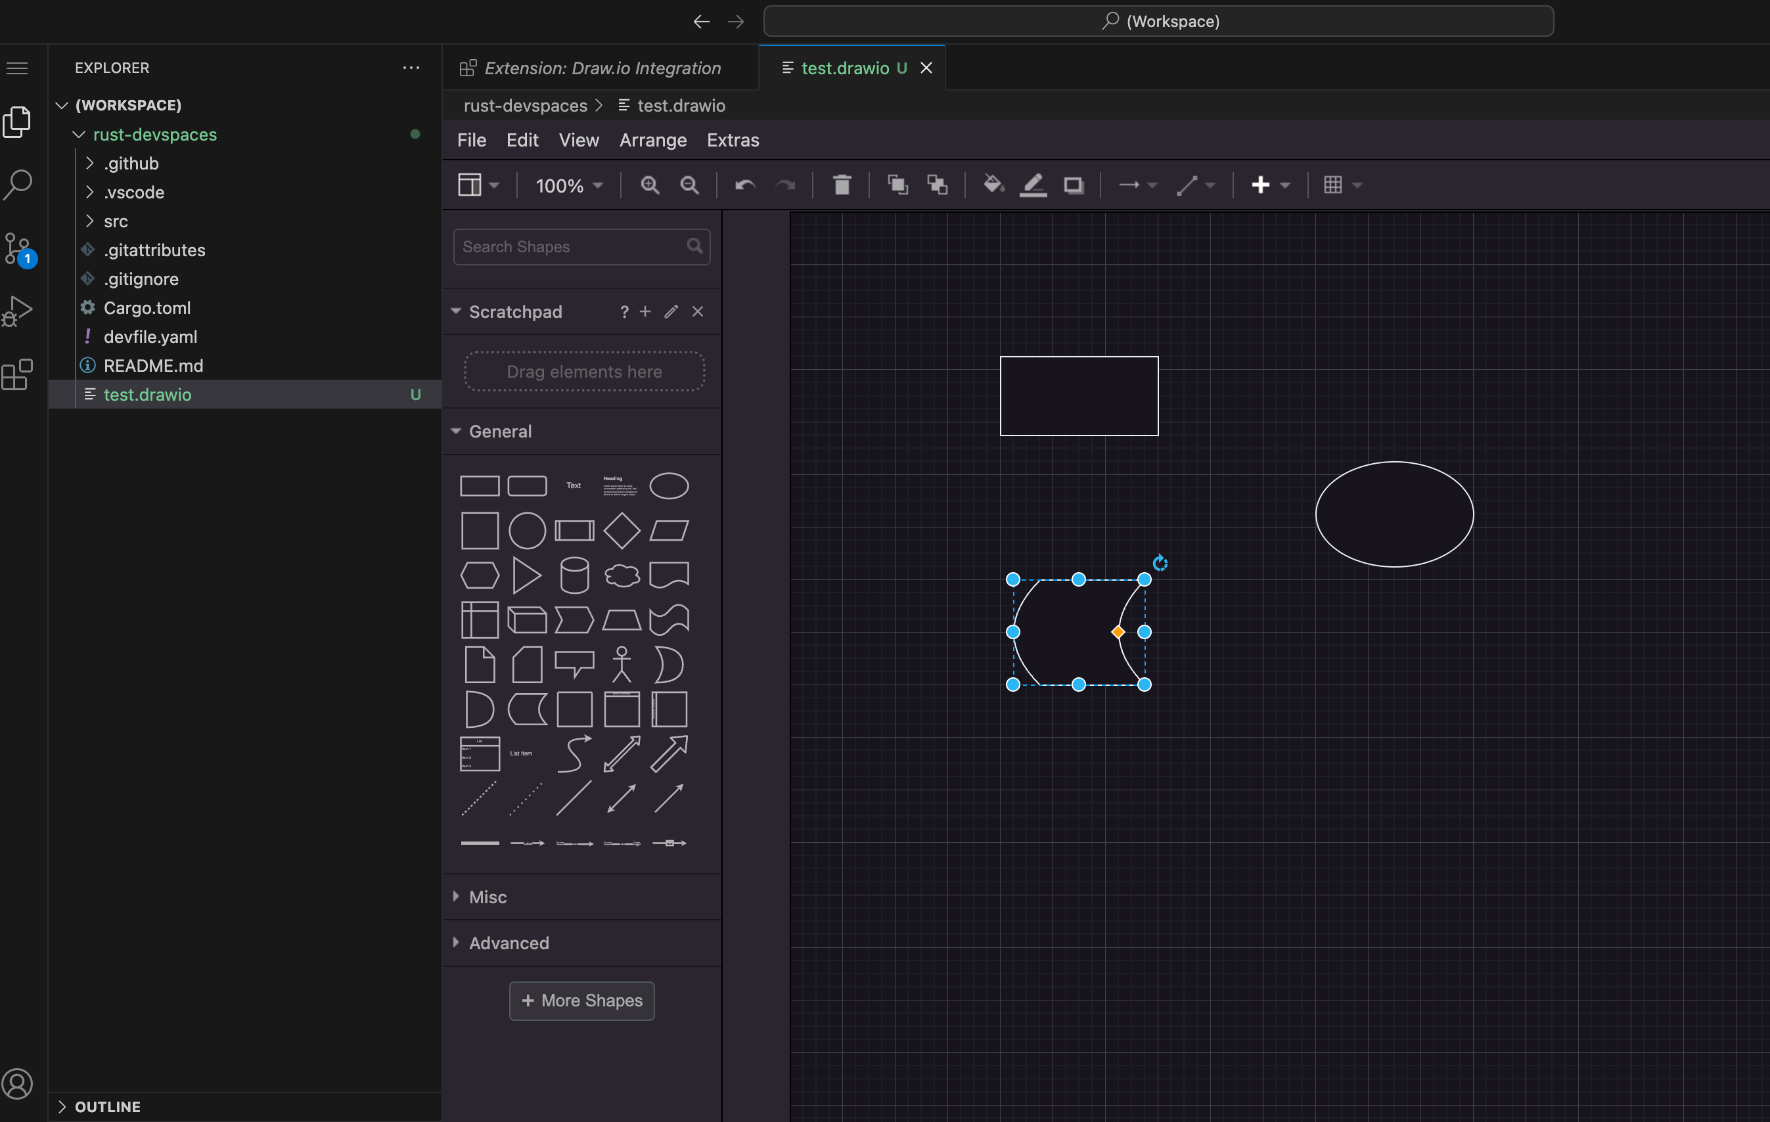The height and width of the screenshot is (1122, 1770).
Task: Pick the Actor stick figure shape
Action: 622,664
